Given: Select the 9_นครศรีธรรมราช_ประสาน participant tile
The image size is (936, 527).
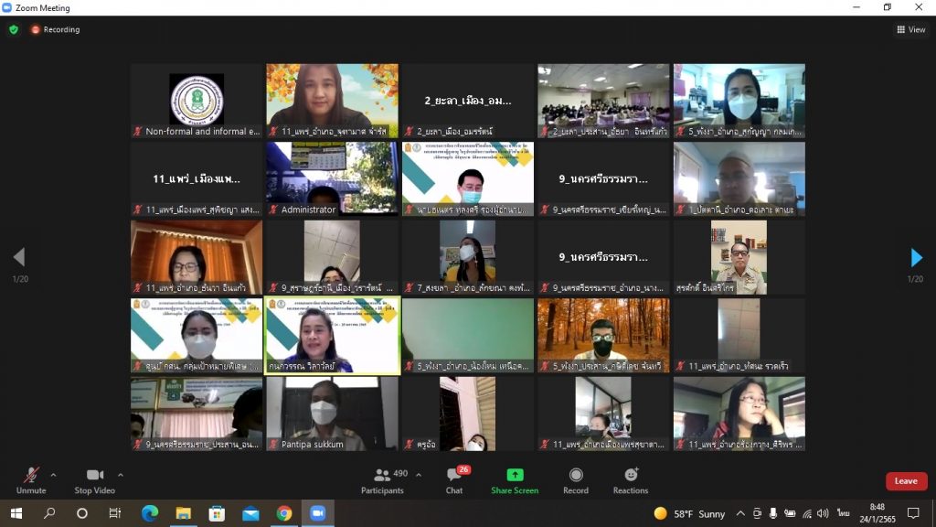Looking at the screenshot, I should 197,414.
